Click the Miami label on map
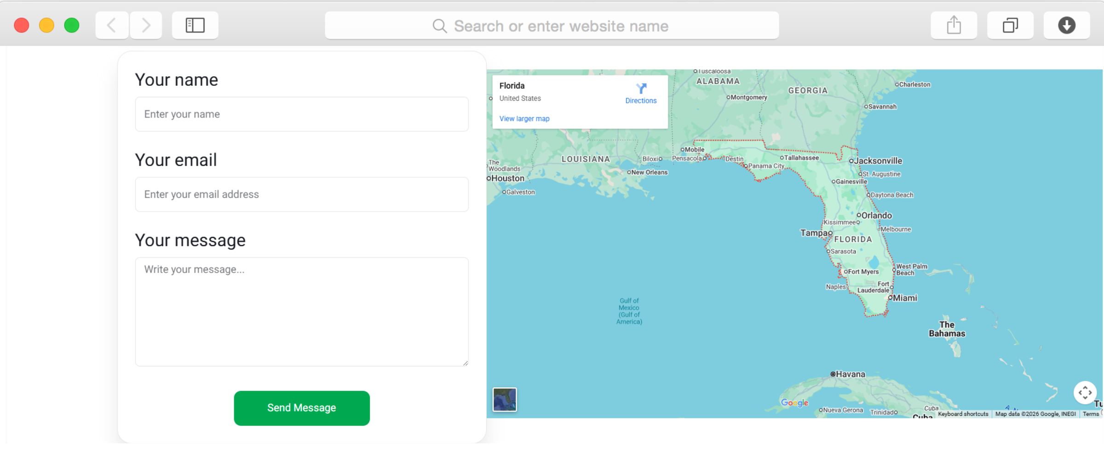Screen dimensions: 1104x450 (x=905, y=298)
